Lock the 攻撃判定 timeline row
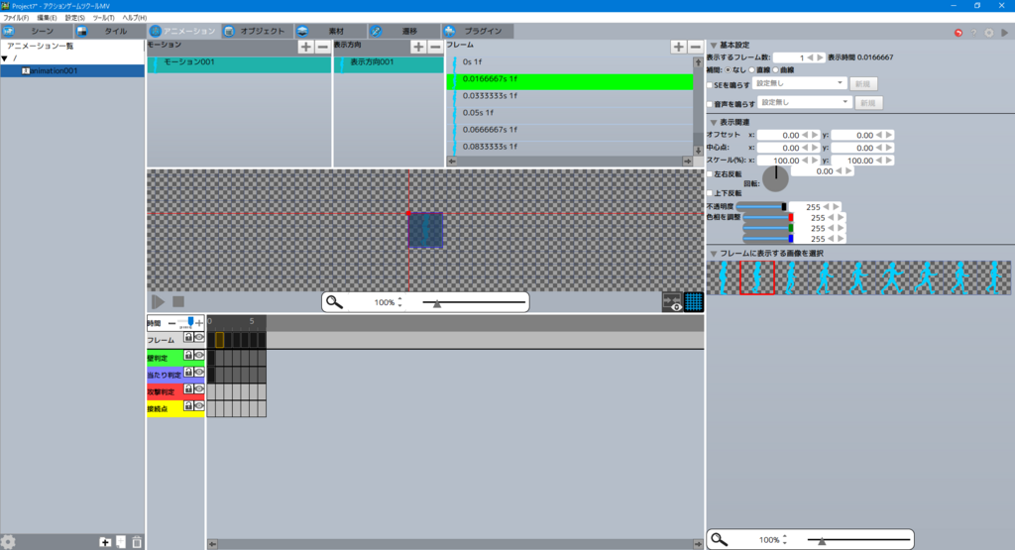The width and height of the screenshot is (1015, 550). click(x=188, y=388)
